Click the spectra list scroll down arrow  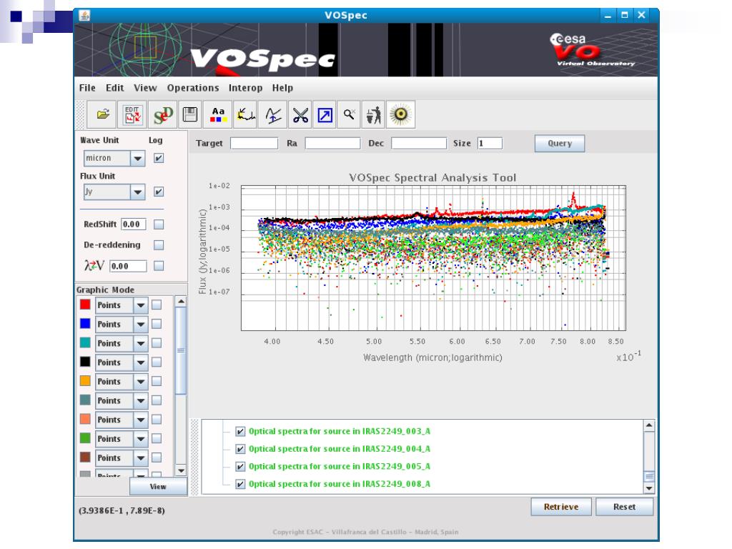649,488
